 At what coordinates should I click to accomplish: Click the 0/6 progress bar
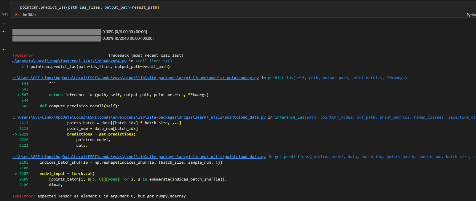pos(57,32)
